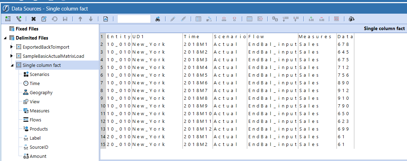407x161 pixels.
Task: Click the Measures header cell in grid
Action: (x=317, y=37)
